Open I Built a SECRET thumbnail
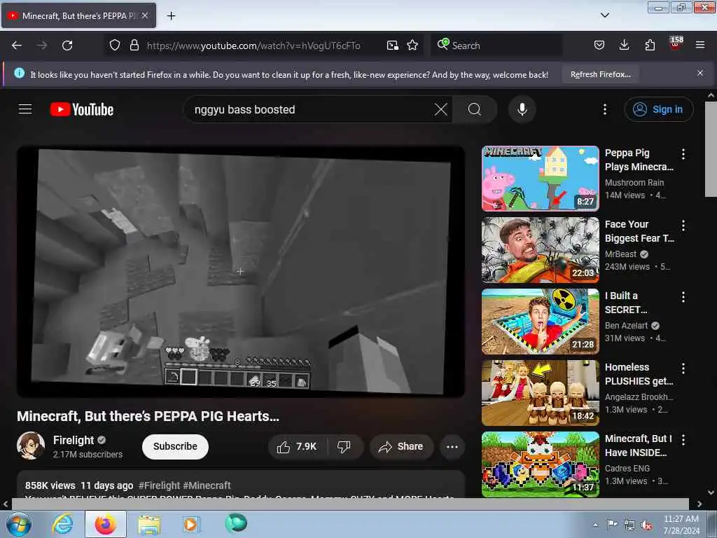This screenshot has height=538, width=717. pyautogui.click(x=541, y=321)
